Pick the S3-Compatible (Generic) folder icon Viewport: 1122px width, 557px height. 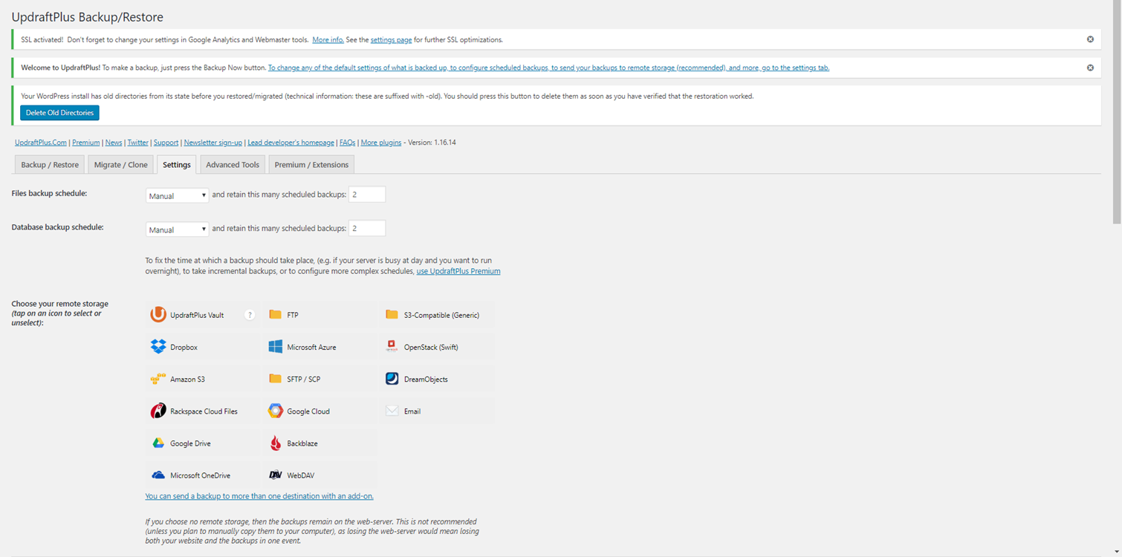tap(392, 315)
